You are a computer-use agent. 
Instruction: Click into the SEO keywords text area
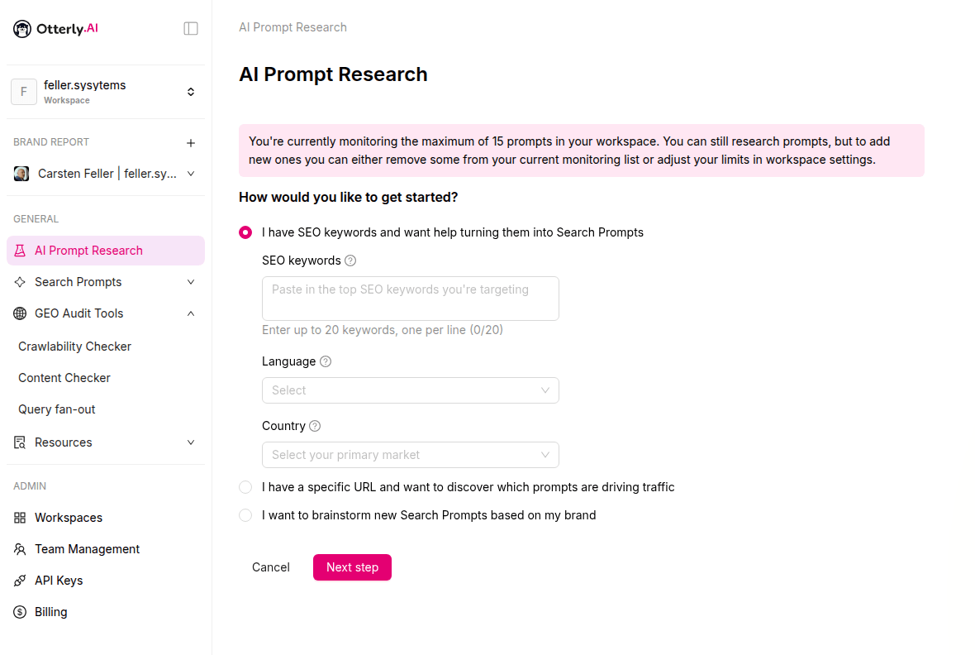click(x=411, y=299)
